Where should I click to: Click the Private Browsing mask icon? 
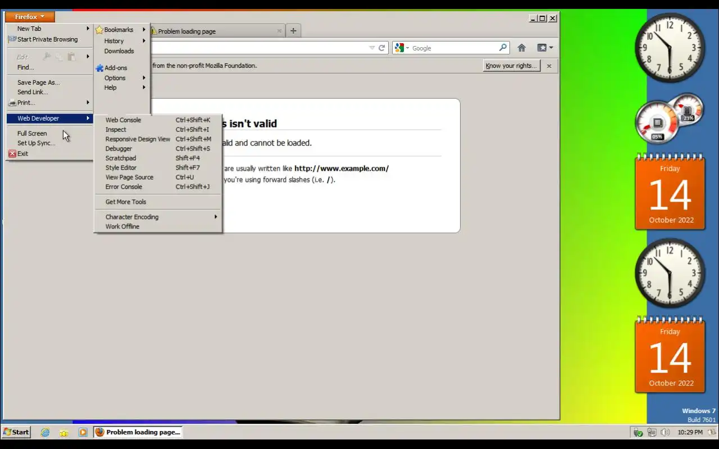coord(12,39)
